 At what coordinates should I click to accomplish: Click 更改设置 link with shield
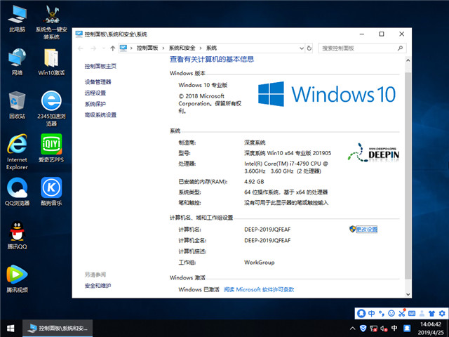tap(366, 230)
